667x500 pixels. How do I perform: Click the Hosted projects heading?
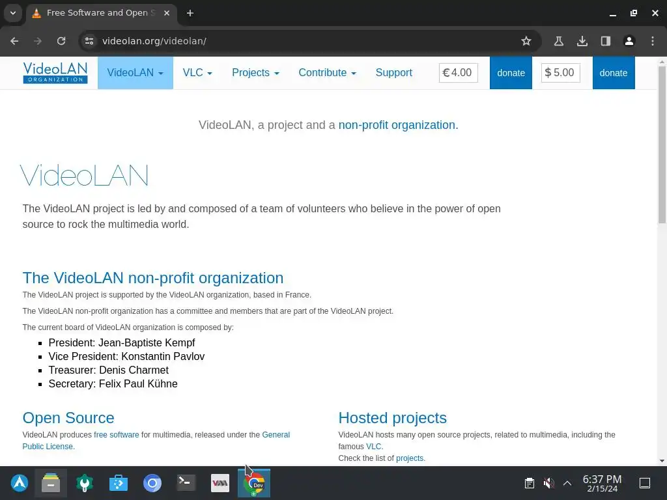point(393,418)
